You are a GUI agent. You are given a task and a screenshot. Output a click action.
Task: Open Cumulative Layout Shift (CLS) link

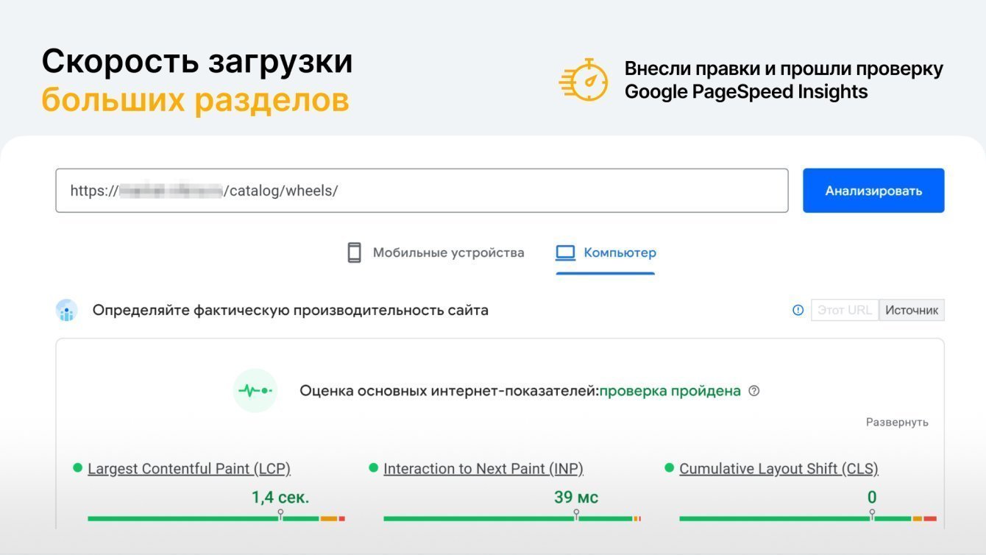pyautogui.click(x=778, y=469)
